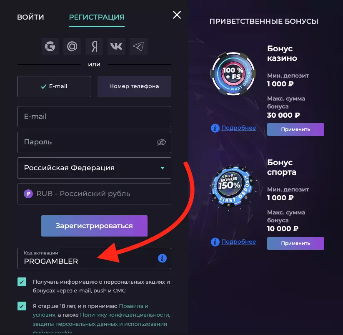Screen dimensions: 343x335
Task: Click info icon in activation code field
Action: [162, 258]
